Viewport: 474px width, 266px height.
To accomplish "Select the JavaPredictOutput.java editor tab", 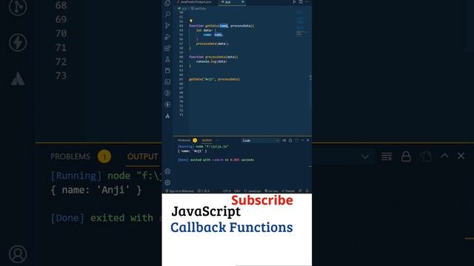I will pos(194,2).
